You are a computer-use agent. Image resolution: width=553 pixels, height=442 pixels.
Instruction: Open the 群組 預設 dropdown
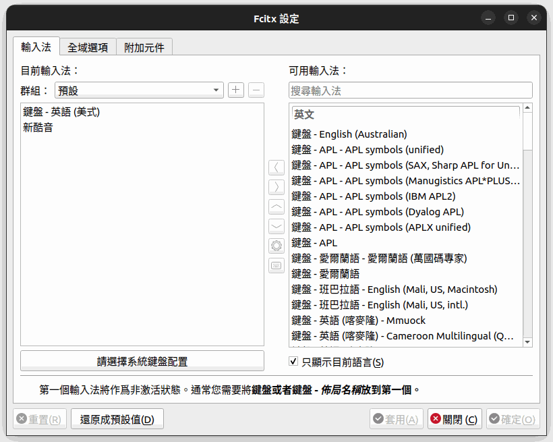click(139, 90)
